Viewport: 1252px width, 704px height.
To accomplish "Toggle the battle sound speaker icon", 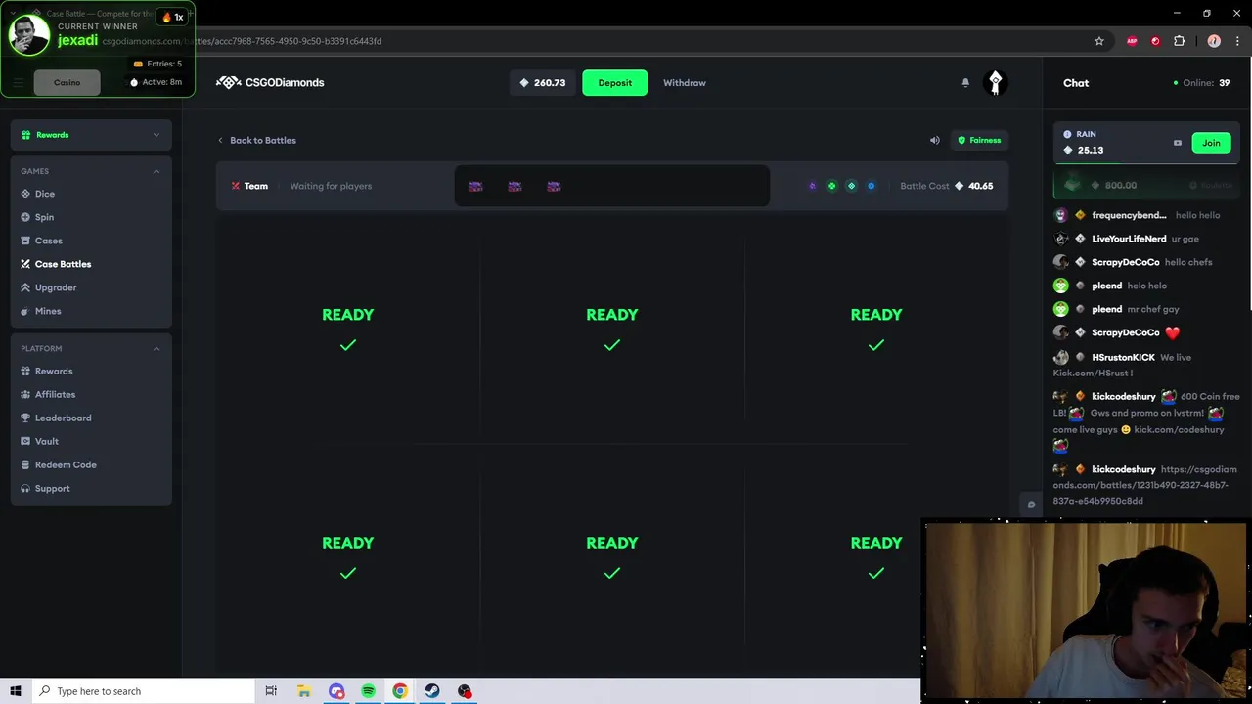I will [x=934, y=140].
